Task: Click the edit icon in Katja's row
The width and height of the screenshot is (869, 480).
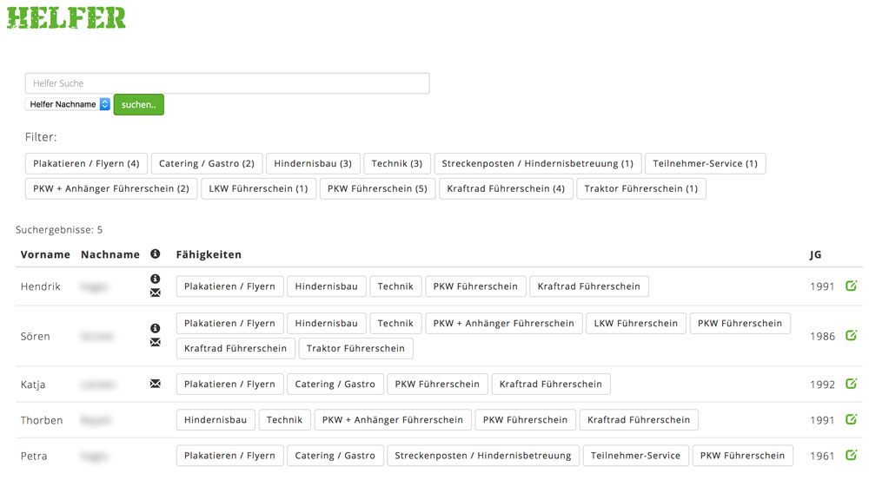Action: [x=851, y=384]
